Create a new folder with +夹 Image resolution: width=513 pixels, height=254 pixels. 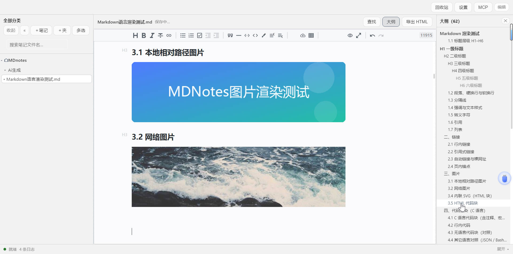coord(62,30)
